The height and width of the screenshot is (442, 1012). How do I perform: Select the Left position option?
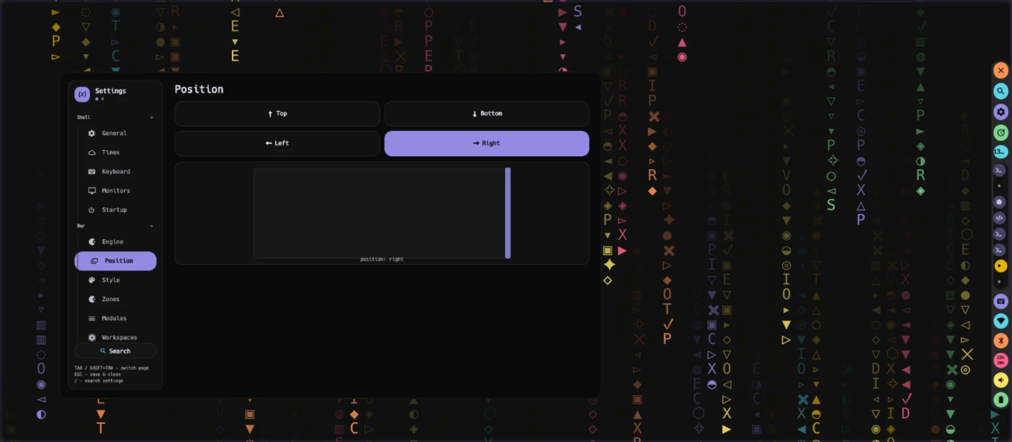(277, 143)
